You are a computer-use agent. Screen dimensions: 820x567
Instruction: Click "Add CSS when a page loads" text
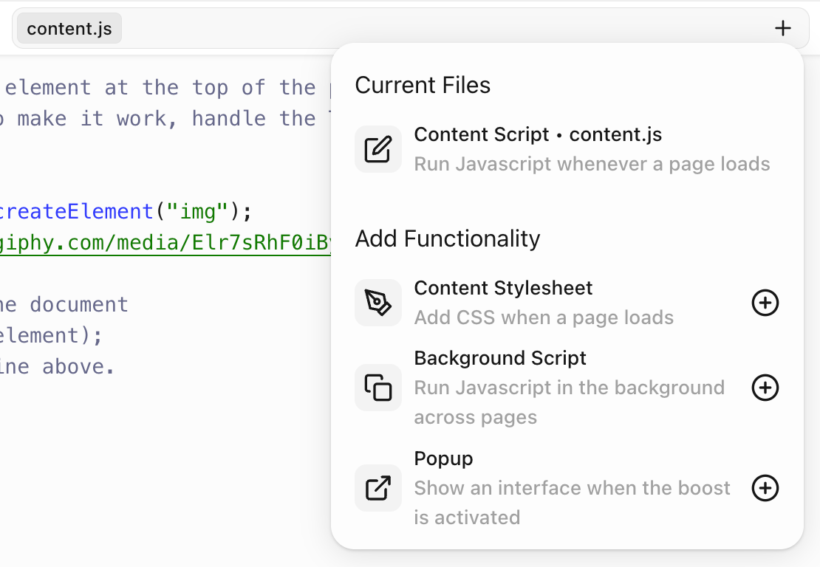tap(544, 317)
